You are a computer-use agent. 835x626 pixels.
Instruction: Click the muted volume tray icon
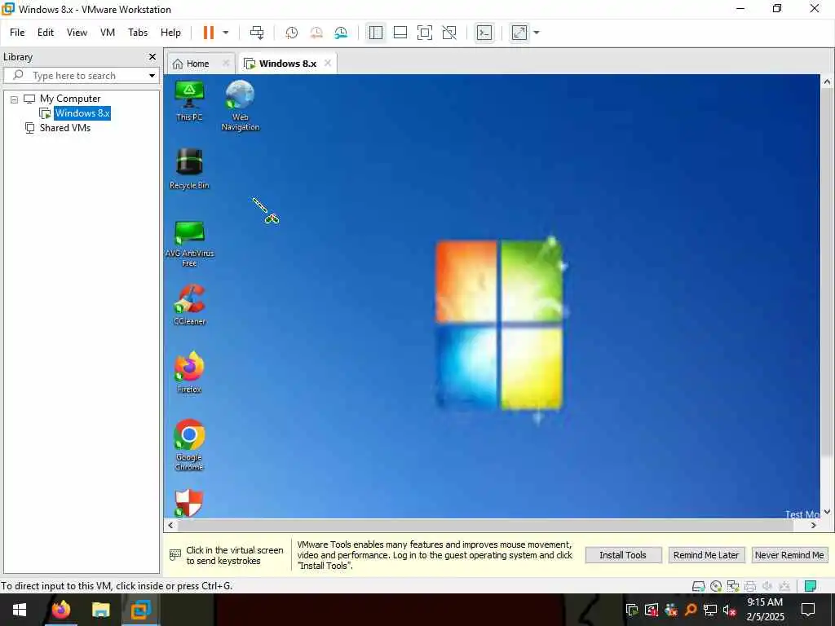click(x=729, y=610)
